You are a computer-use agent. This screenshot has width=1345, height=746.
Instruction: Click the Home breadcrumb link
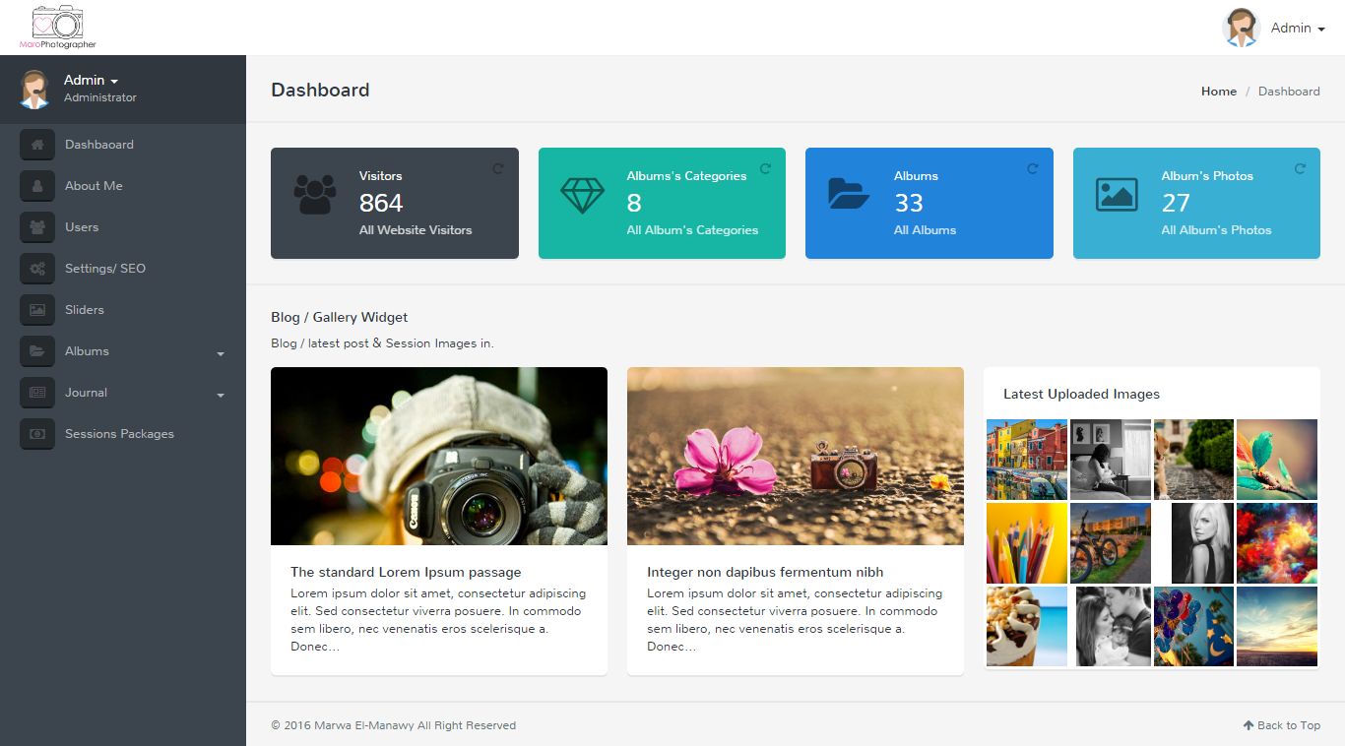1218,92
